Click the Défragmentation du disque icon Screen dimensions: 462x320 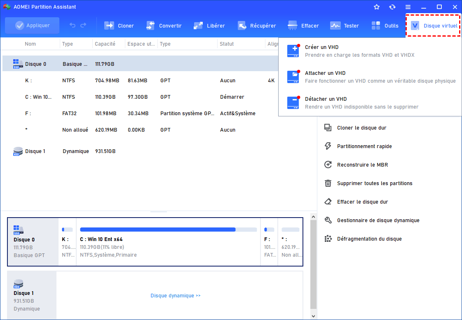tap(328, 239)
